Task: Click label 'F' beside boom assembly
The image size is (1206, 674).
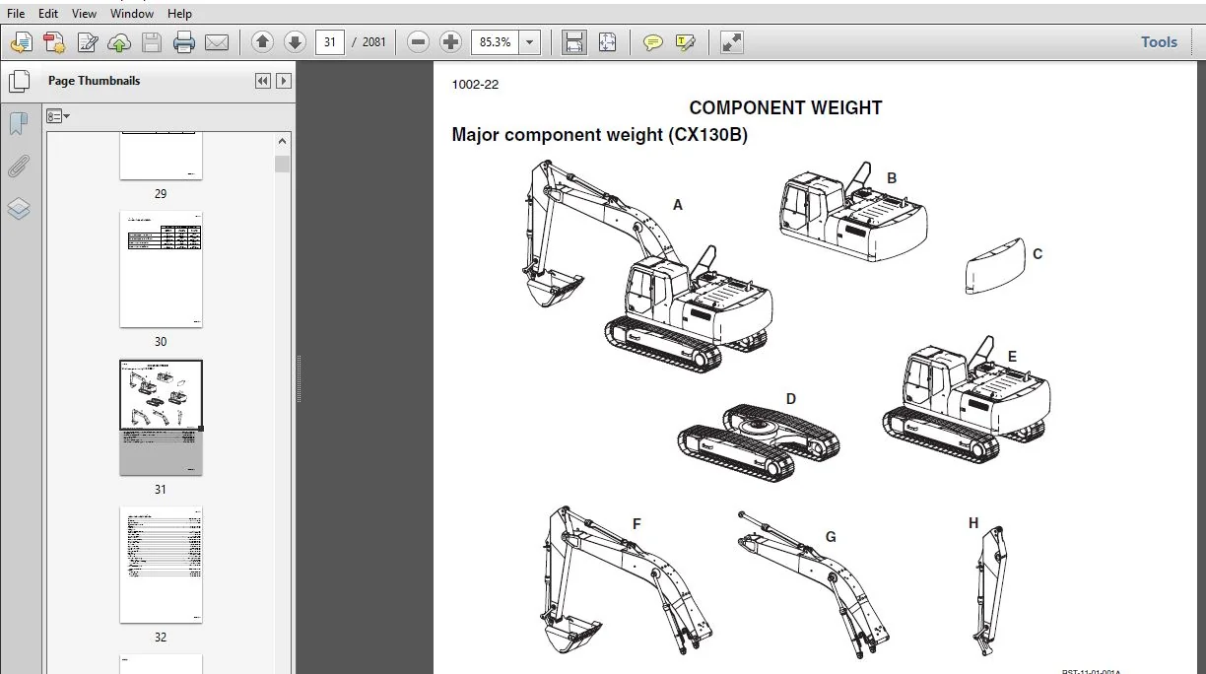Action: pos(636,524)
